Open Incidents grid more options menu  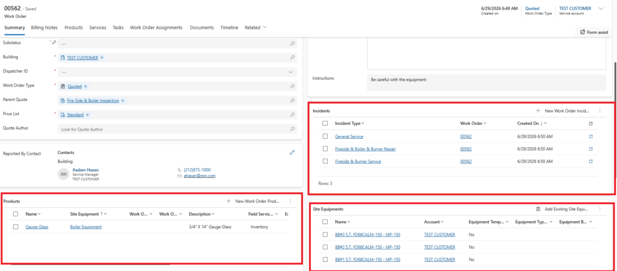coord(600,111)
